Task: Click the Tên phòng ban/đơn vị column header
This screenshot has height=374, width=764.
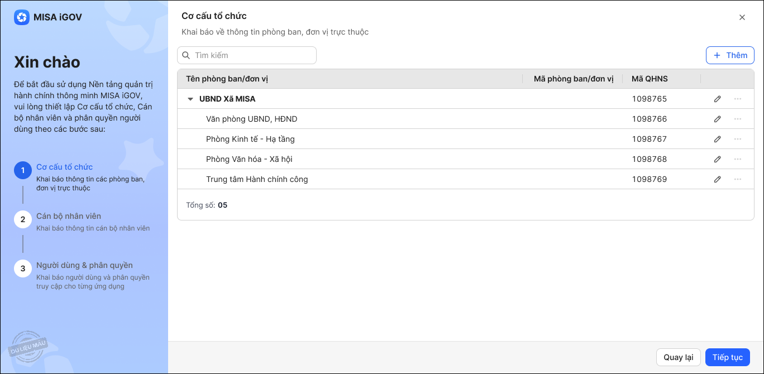Action: pos(227,79)
